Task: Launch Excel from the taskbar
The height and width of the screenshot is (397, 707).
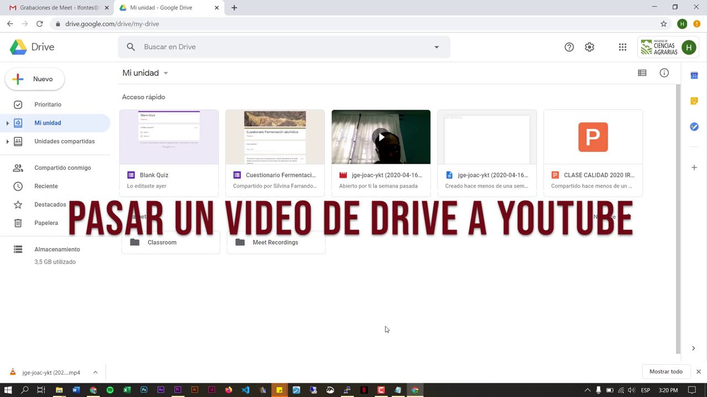Action: [127, 390]
